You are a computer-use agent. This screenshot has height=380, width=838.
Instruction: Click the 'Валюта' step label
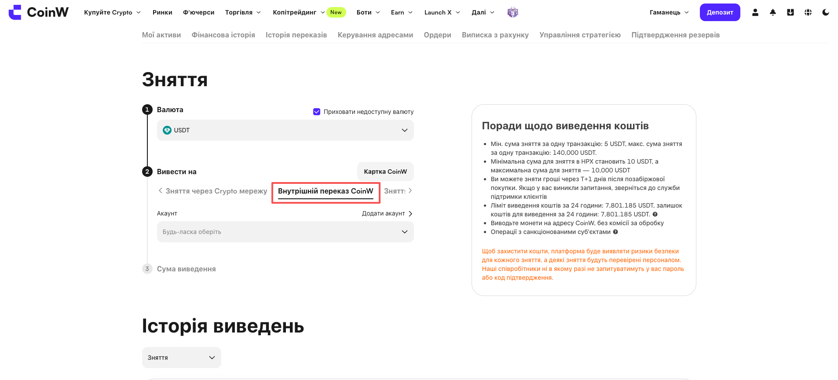pos(170,110)
